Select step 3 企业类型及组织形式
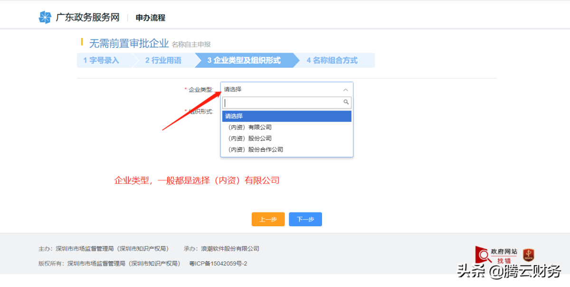 [x=244, y=60]
